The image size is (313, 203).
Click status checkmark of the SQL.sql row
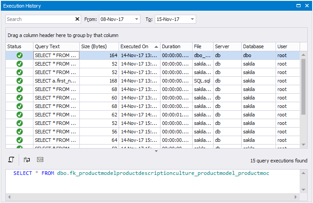20,81
